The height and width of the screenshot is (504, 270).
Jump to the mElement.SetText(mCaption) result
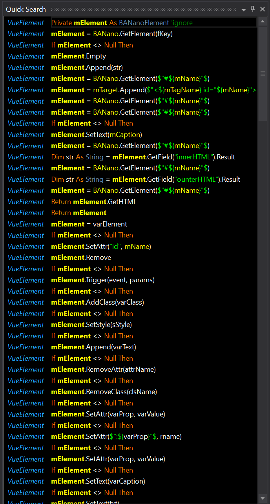pos(97,135)
